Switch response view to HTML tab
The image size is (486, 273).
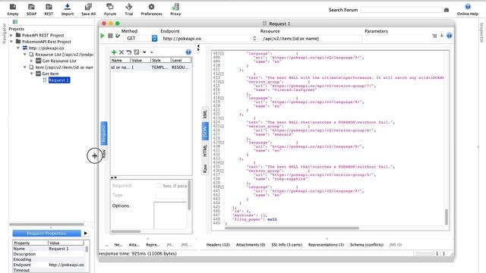(x=205, y=150)
